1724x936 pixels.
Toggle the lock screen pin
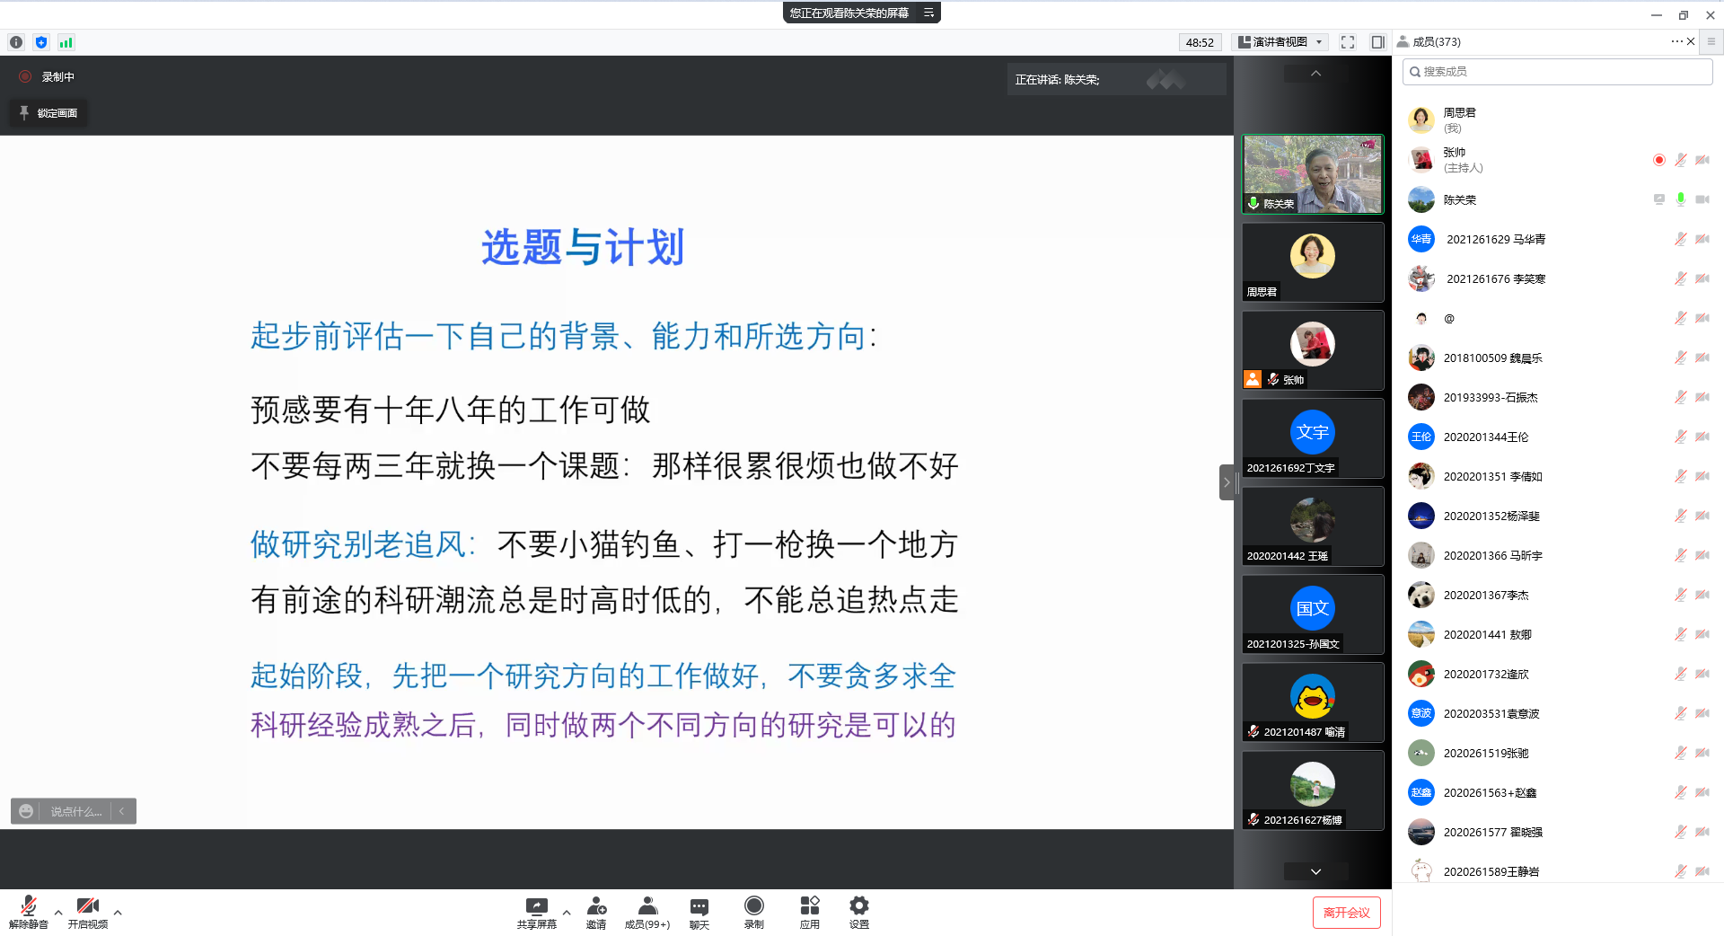click(48, 113)
